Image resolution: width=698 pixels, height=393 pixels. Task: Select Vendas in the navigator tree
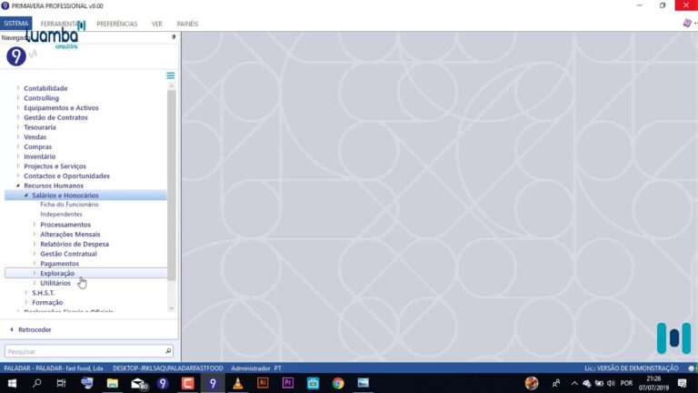pyautogui.click(x=35, y=137)
